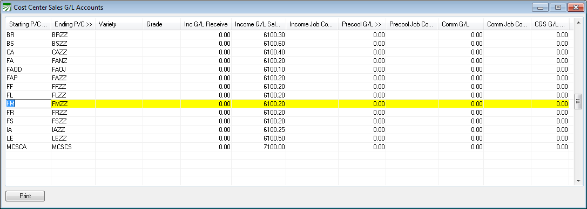Screen dimensions: 587x209
Task: Click the Grade column header
Action: (161, 24)
